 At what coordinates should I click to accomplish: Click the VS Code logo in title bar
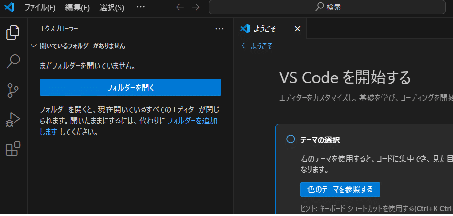pos(9,7)
